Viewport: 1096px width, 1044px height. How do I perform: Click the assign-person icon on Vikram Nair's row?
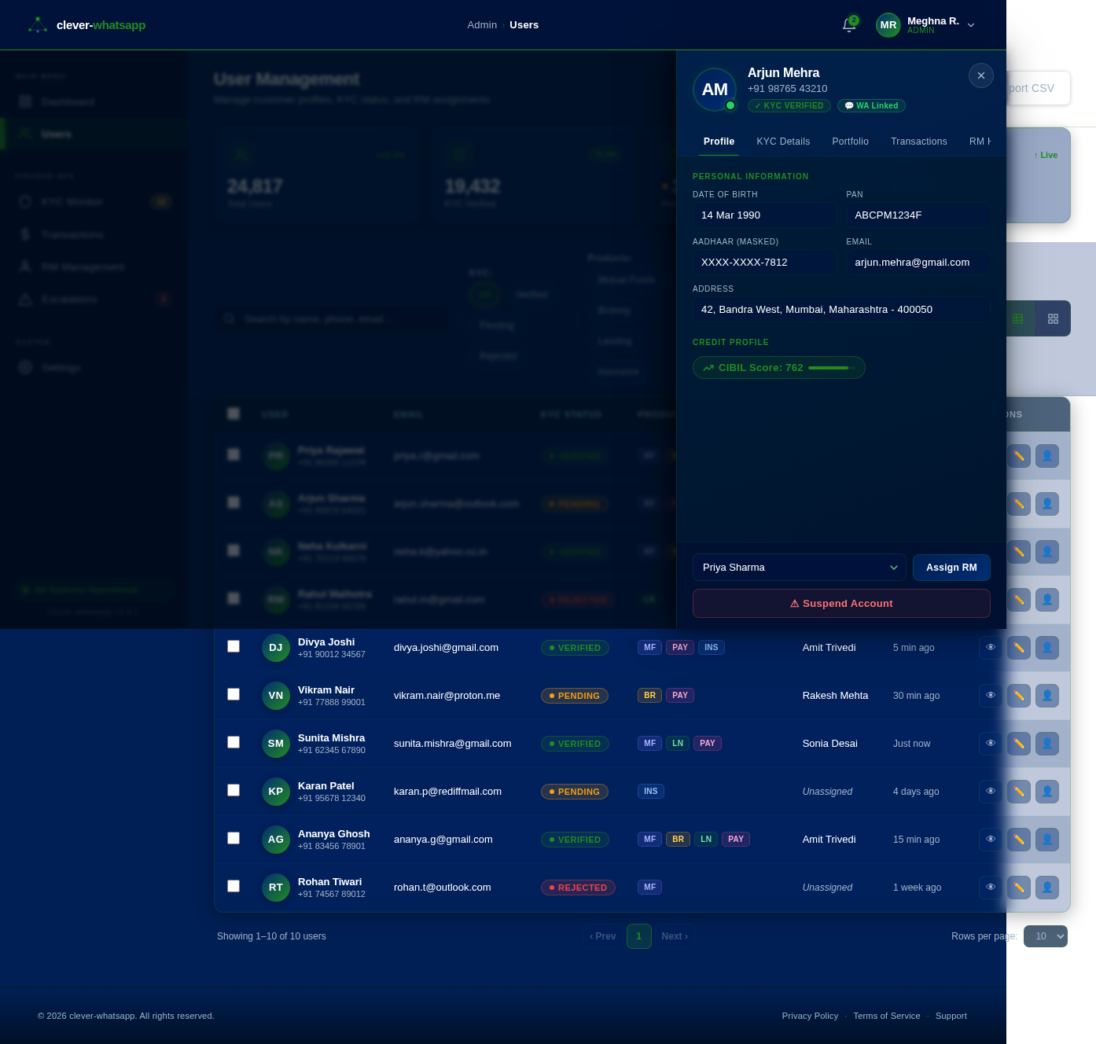[x=1046, y=695]
